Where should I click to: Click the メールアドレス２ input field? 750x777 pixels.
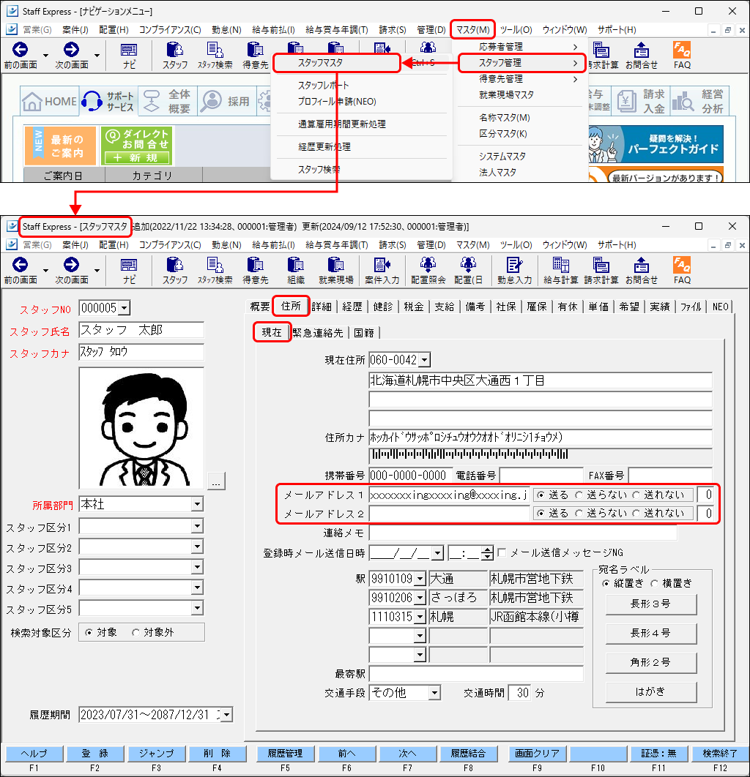449,514
